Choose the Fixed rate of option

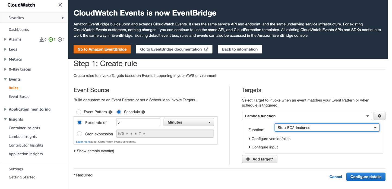click(80, 122)
